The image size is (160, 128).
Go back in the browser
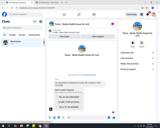(3, 8)
